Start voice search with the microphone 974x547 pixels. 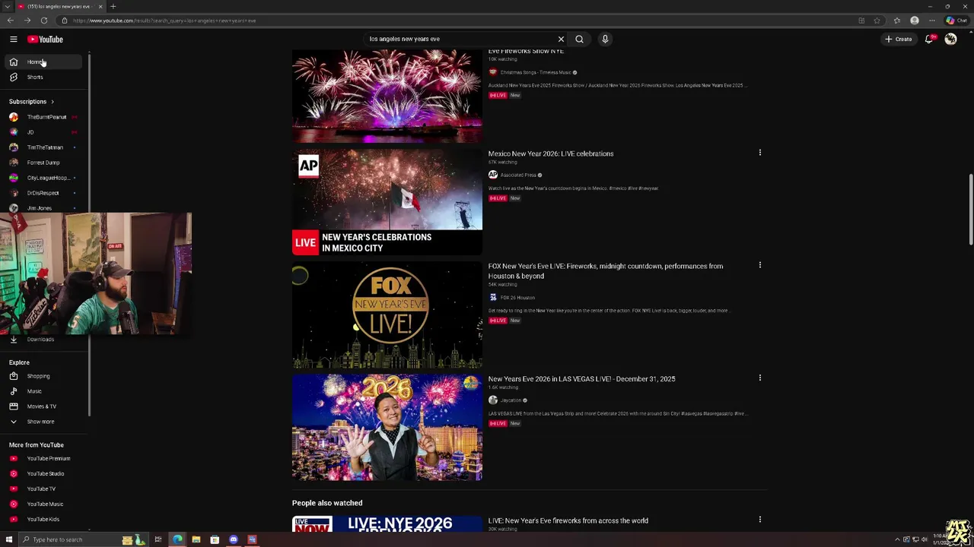click(605, 39)
